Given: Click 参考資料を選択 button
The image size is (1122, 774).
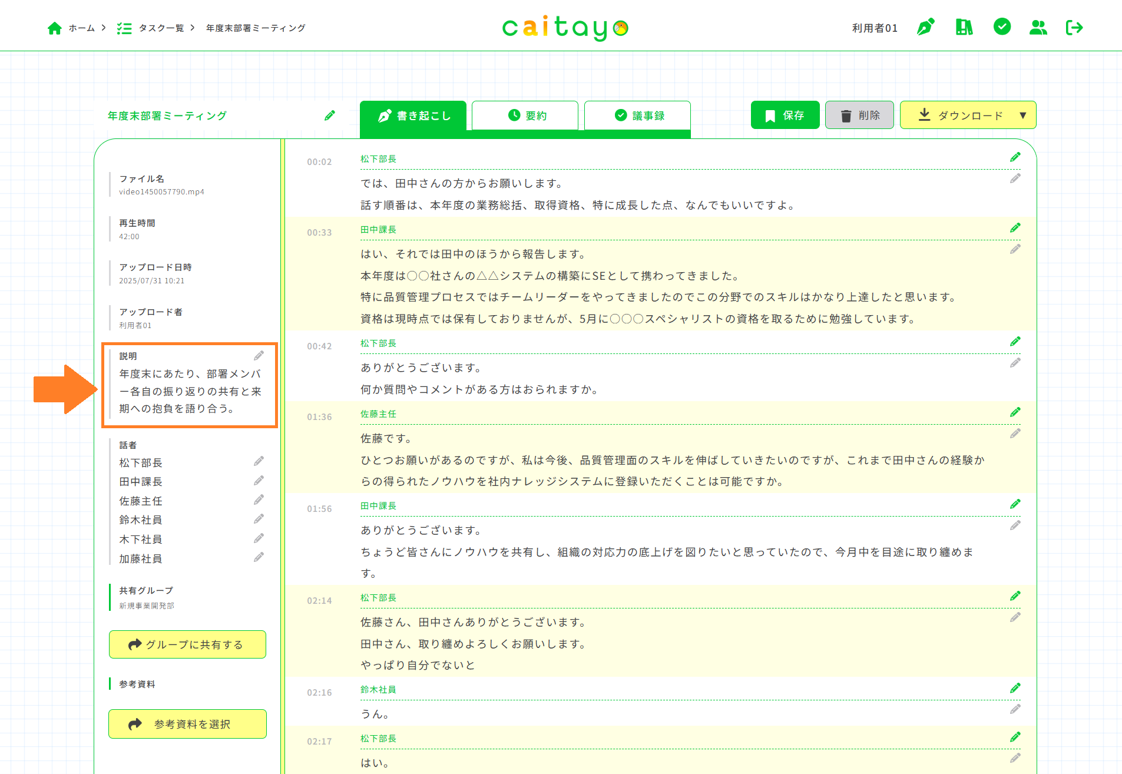Looking at the screenshot, I should coord(187,724).
